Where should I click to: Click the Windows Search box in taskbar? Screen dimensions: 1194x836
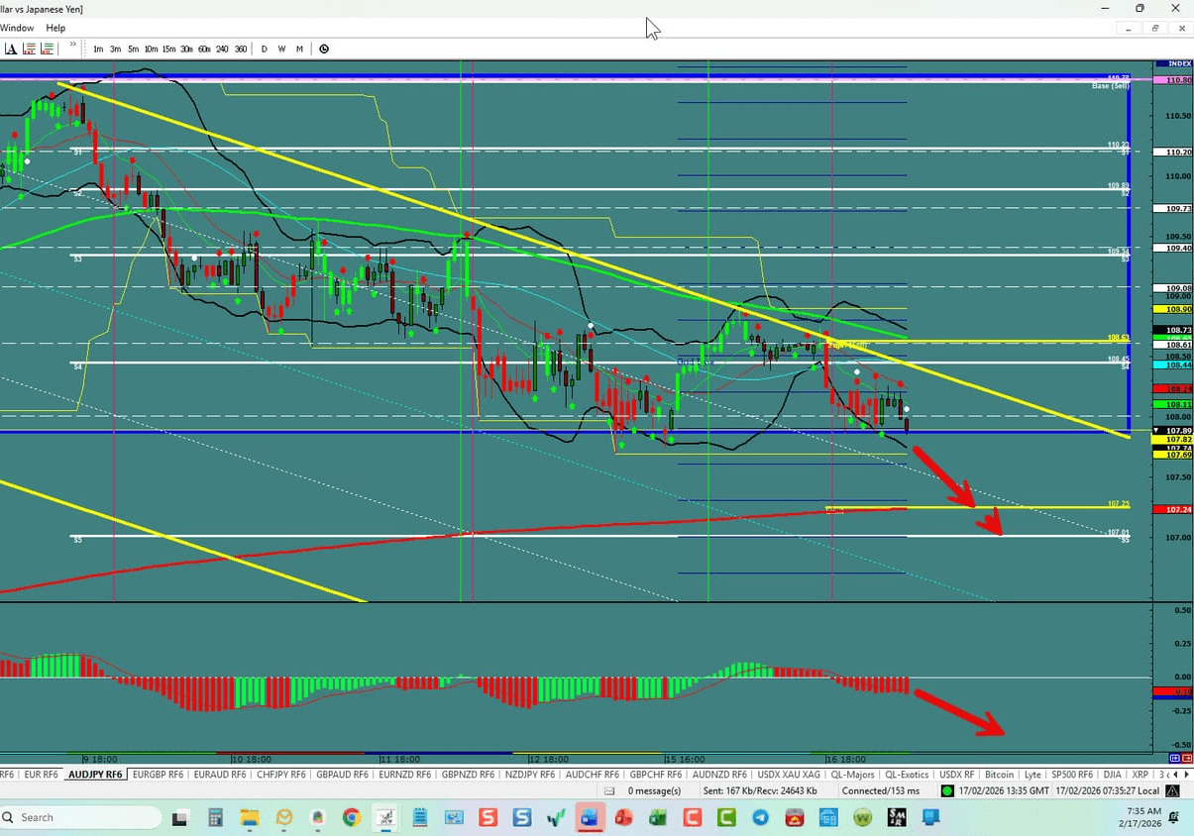pyautogui.click(x=79, y=817)
